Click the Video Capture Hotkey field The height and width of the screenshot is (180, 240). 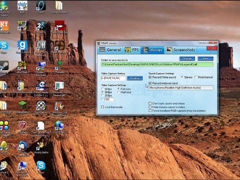coord(113,78)
